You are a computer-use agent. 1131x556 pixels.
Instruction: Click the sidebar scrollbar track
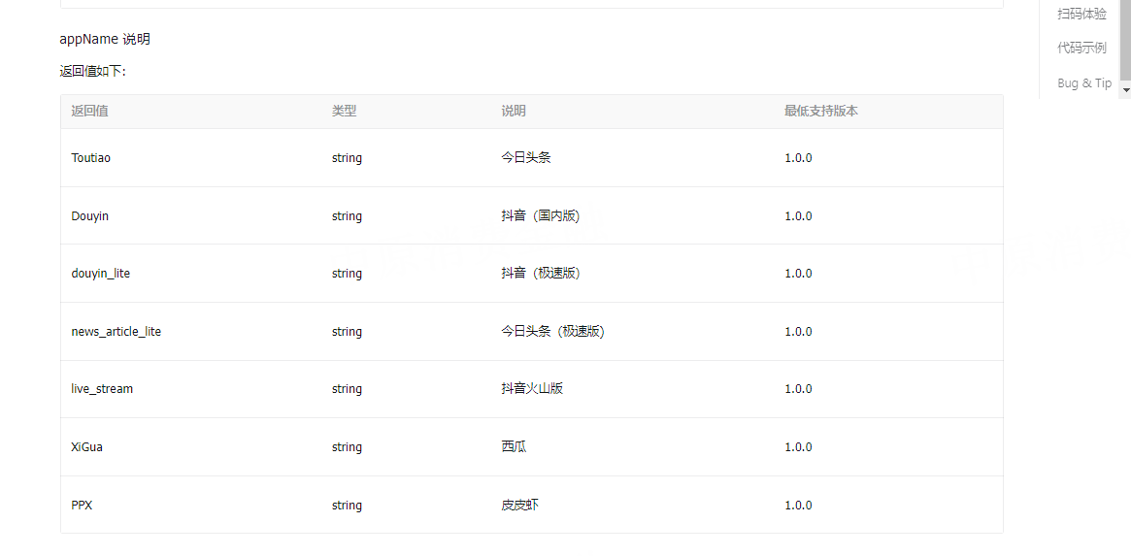coord(1125,39)
